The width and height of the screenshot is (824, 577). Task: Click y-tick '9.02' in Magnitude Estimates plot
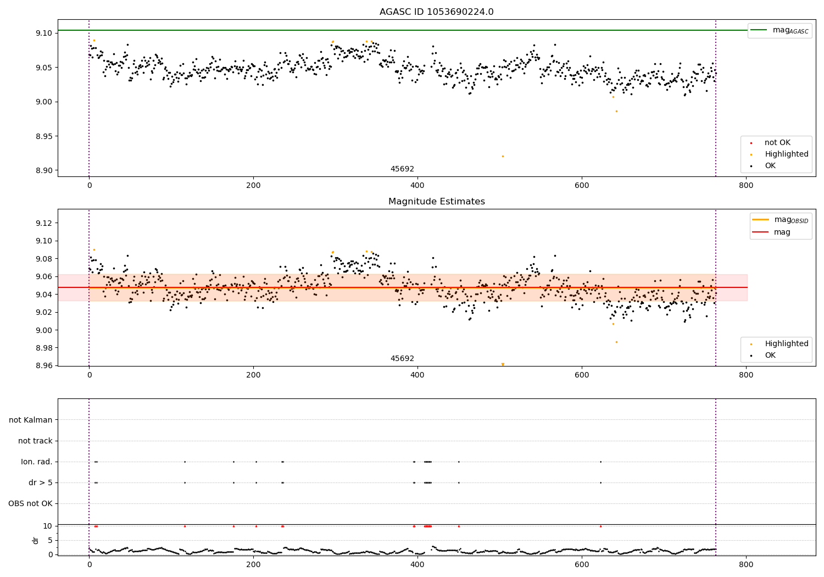(x=43, y=312)
